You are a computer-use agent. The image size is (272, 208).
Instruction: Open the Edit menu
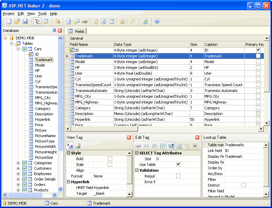pos(21,14)
